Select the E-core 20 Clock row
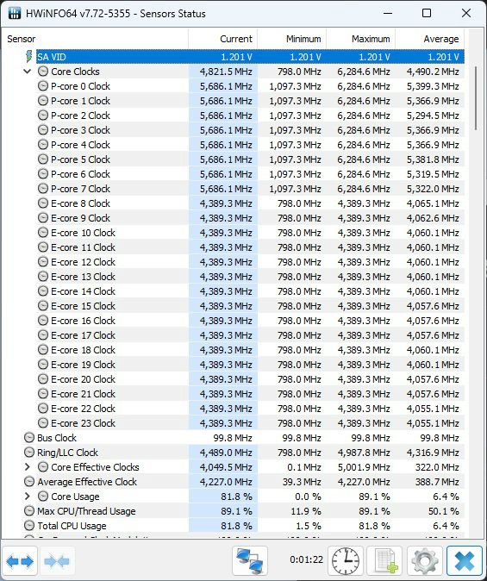This screenshot has width=487, height=581. click(250, 379)
